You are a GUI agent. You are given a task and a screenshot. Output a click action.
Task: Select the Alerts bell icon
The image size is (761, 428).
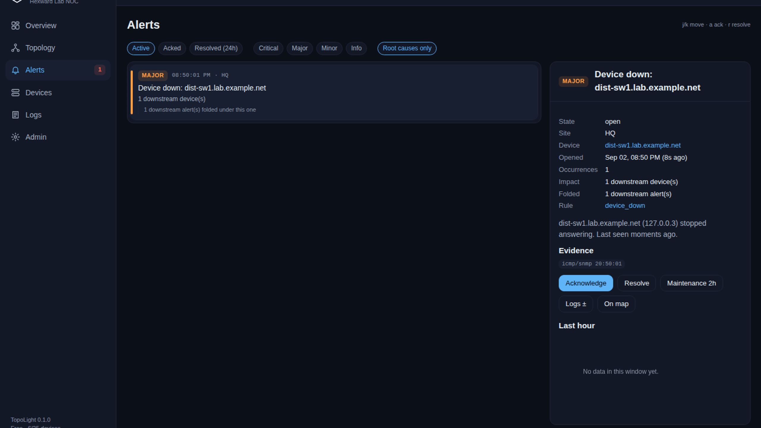coord(15,70)
